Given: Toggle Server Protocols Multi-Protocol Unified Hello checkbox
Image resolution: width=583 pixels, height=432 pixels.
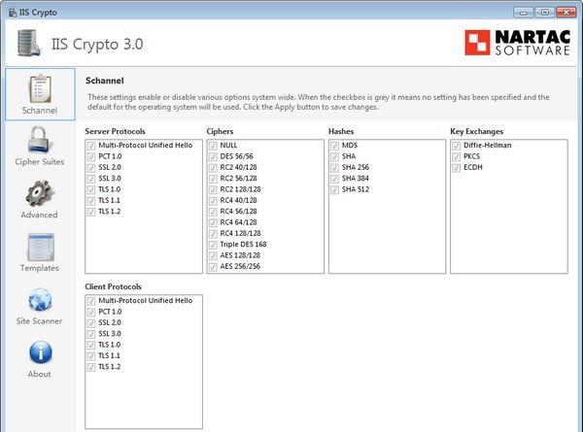Looking at the screenshot, I should 90,146.
